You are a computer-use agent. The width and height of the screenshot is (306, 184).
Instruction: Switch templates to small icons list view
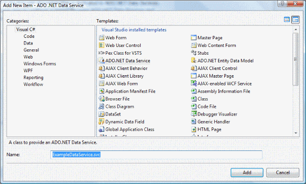pyautogui.click(x=295, y=20)
